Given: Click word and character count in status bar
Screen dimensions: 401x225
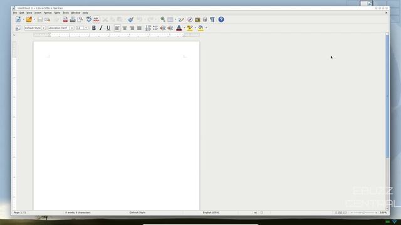Looking at the screenshot, I should (x=78, y=212).
